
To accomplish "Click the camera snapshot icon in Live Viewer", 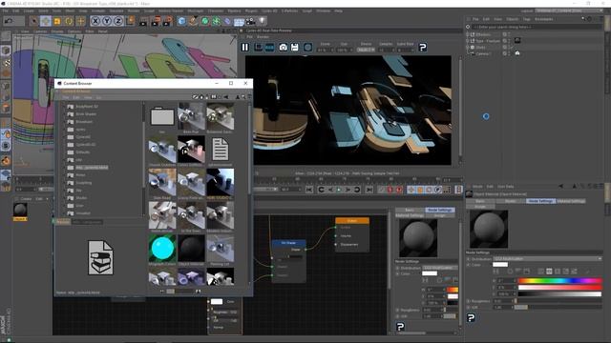I will (x=284, y=47).
